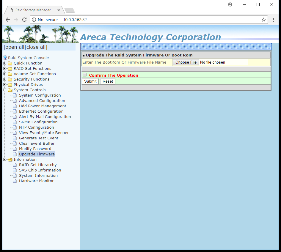281x252 pixels.
Task: Click the RAID Set Functions folder icon
Action: coord(10,69)
